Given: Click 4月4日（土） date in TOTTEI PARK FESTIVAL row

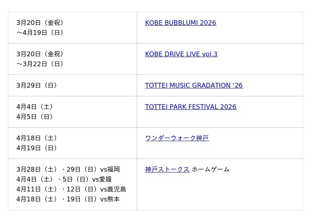Looking at the screenshot, I should [x=35, y=107].
